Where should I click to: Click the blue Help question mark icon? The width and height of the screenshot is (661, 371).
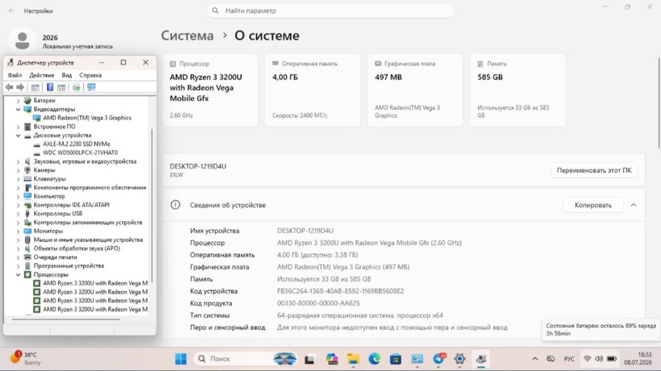click(x=50, y=87)
